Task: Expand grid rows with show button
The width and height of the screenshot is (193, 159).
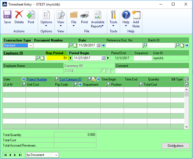Action: tap(187, 84)
